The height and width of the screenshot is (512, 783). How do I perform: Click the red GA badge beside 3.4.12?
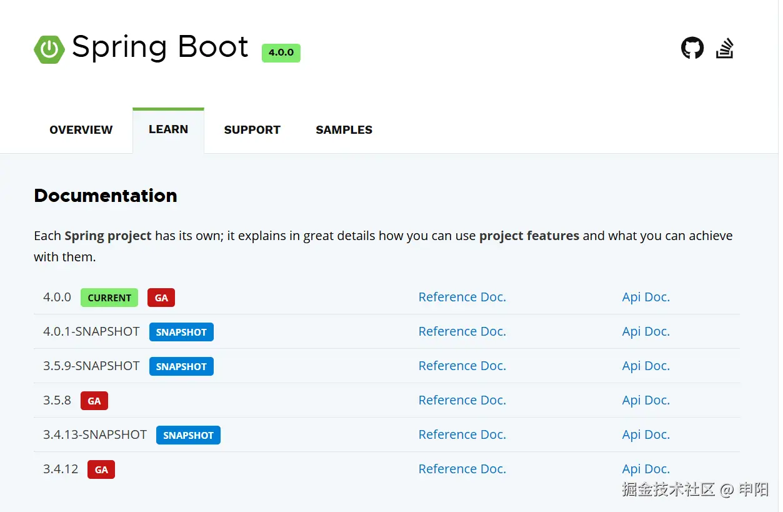101,469
